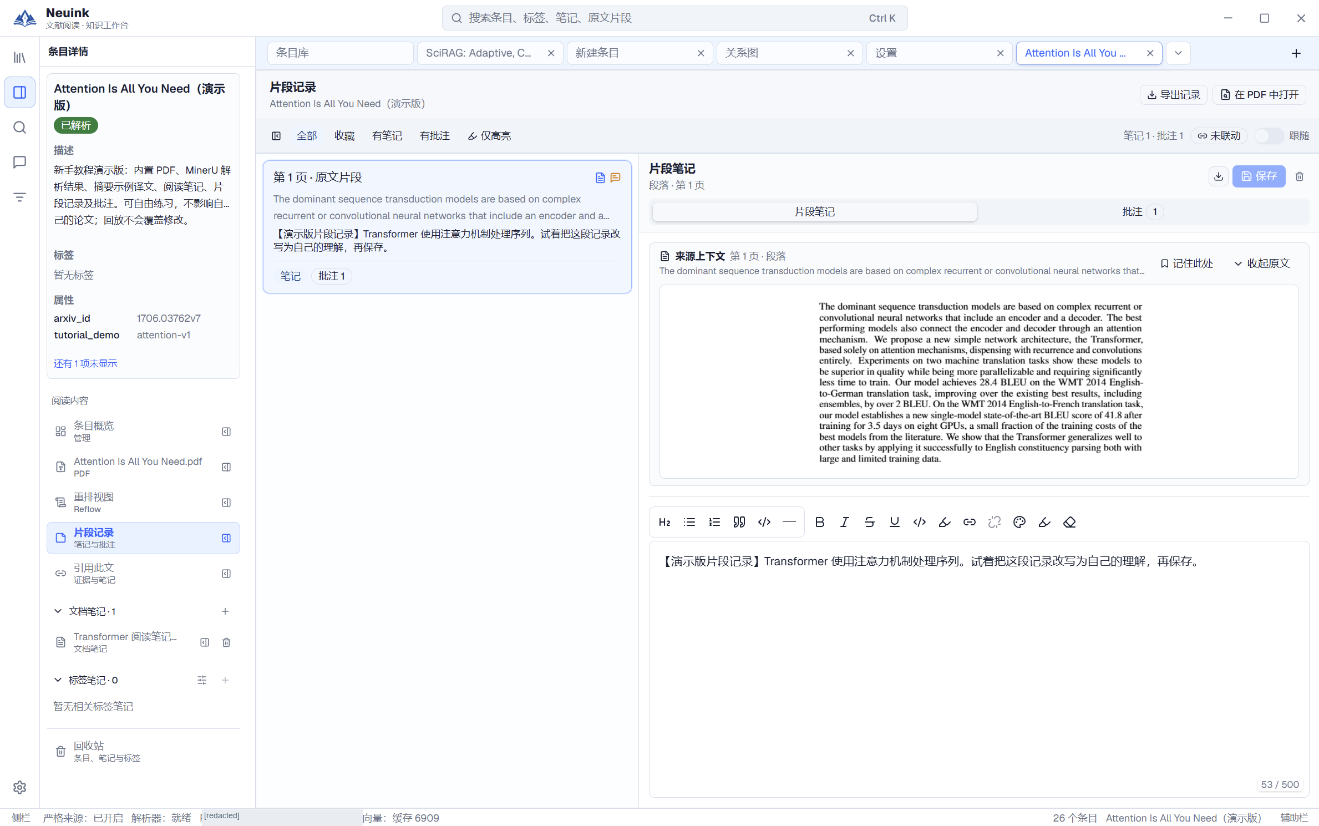1319x826 pixels.
Task: Switch to the 关系图 tab
Action: (x=789, y=53)
